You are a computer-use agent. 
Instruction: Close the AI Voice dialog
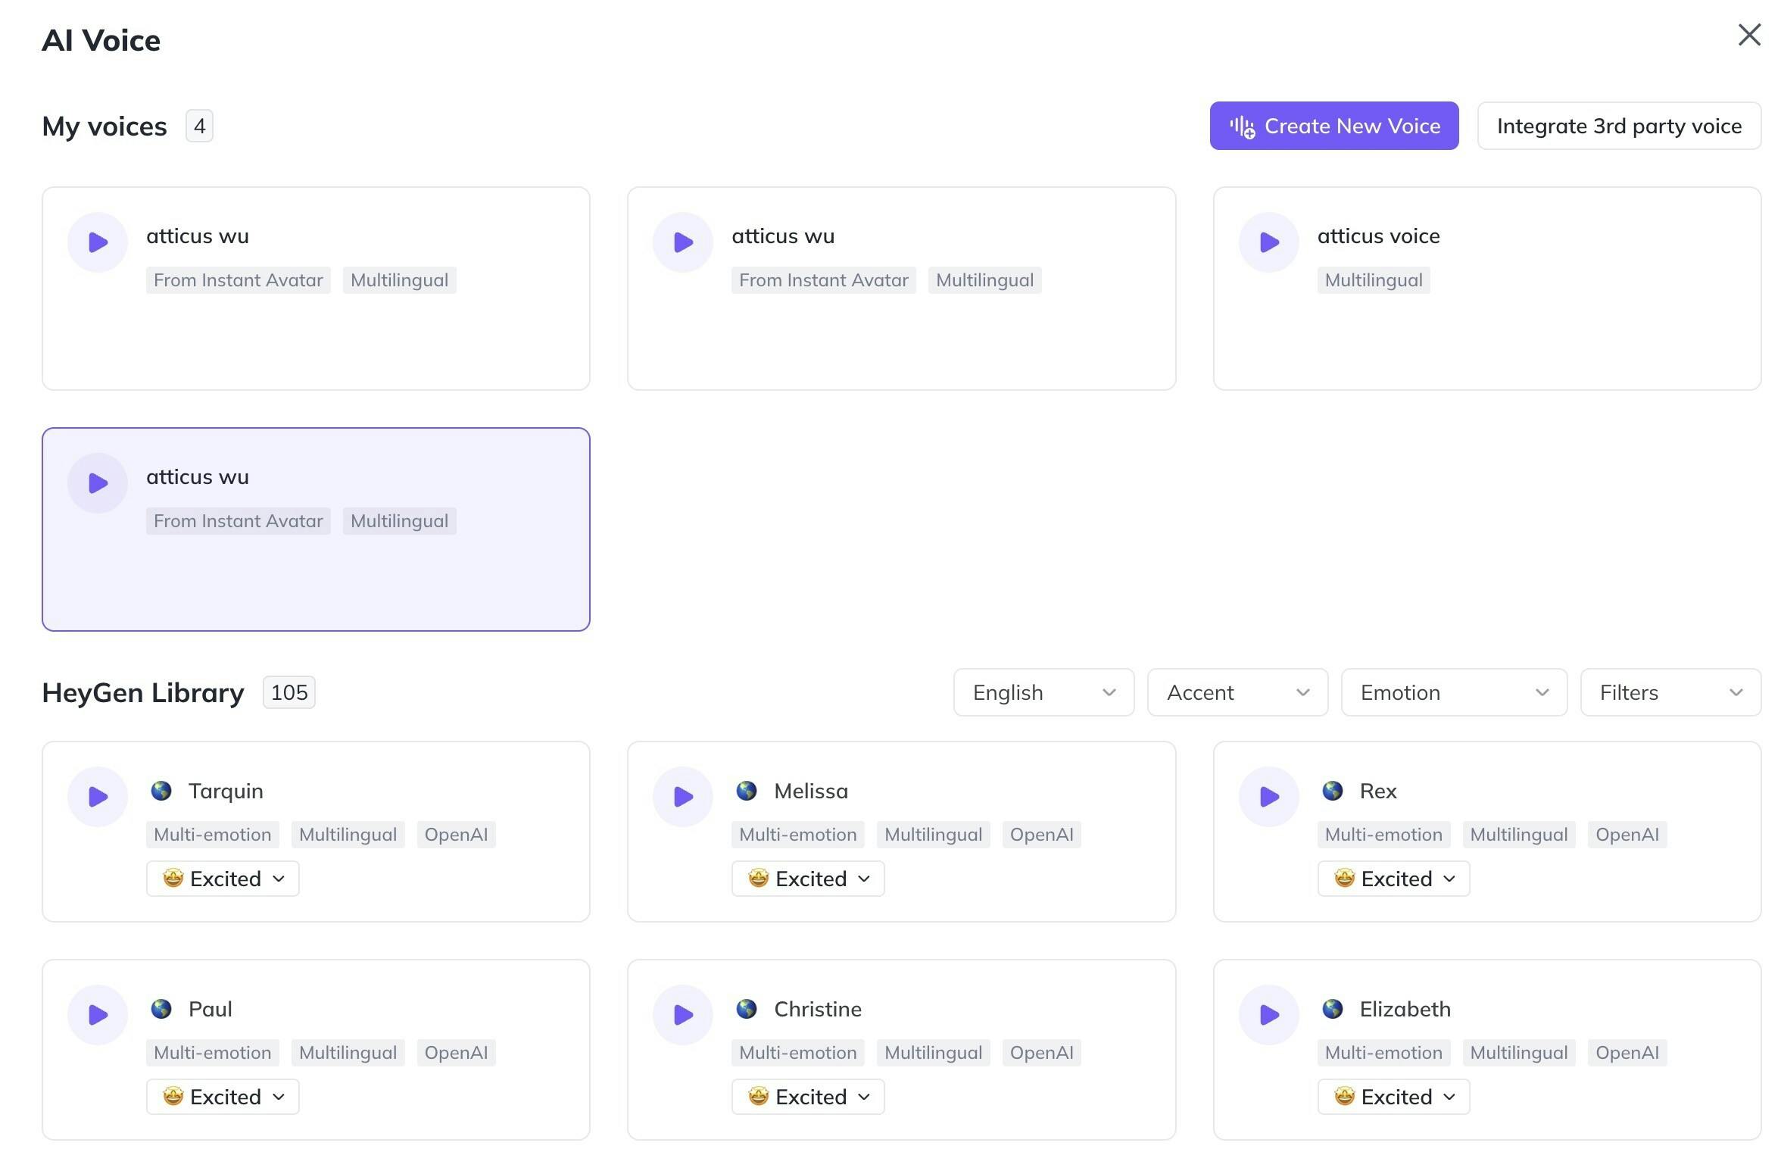tap(1749, 35)
